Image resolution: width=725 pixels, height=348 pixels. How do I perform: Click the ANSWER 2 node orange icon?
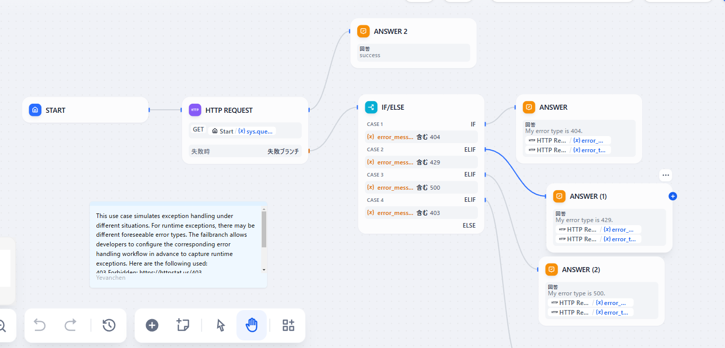(x=363, y=31)
